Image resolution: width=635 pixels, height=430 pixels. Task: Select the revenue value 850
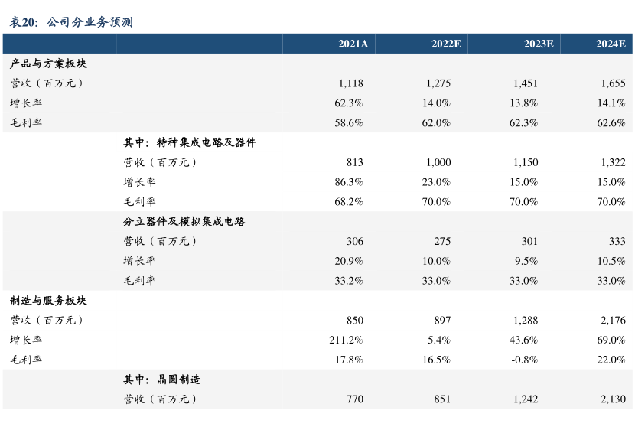355,321
